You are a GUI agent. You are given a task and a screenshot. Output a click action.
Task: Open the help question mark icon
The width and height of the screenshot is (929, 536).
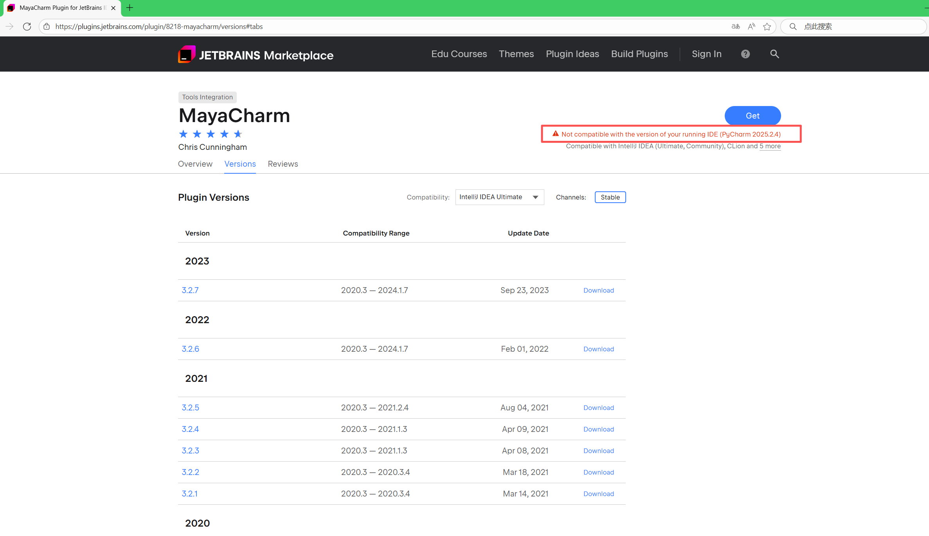point(745,54)
